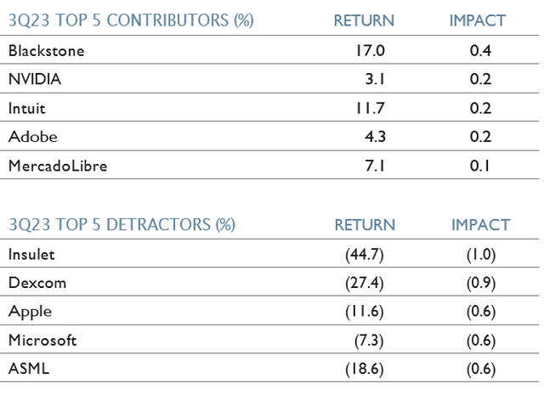The width and height of the screenshot is (544, 395).
Task: Select the Impact column header in Contributors table
Action: click(x=477, y=20)
